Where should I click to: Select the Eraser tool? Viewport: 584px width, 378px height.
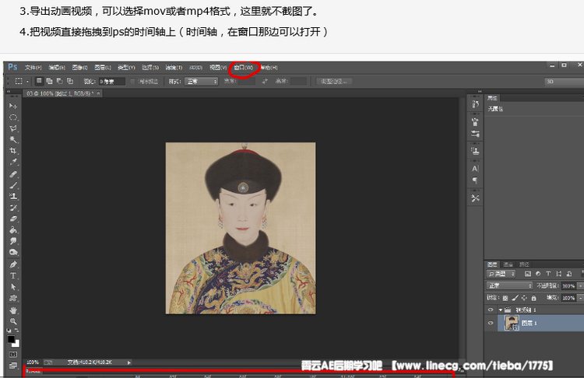point(13,219)
